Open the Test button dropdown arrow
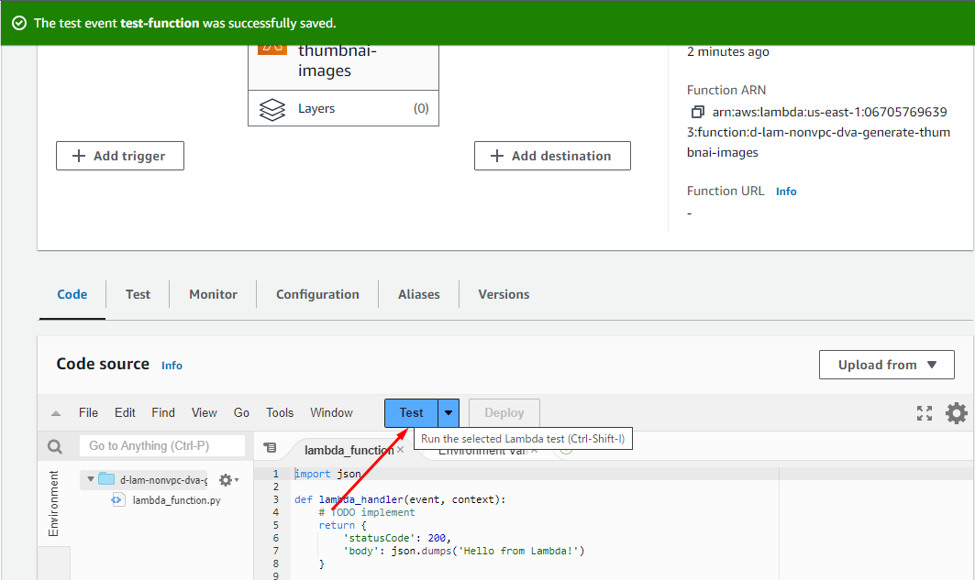975x580 pixels. tap(449, 413)
